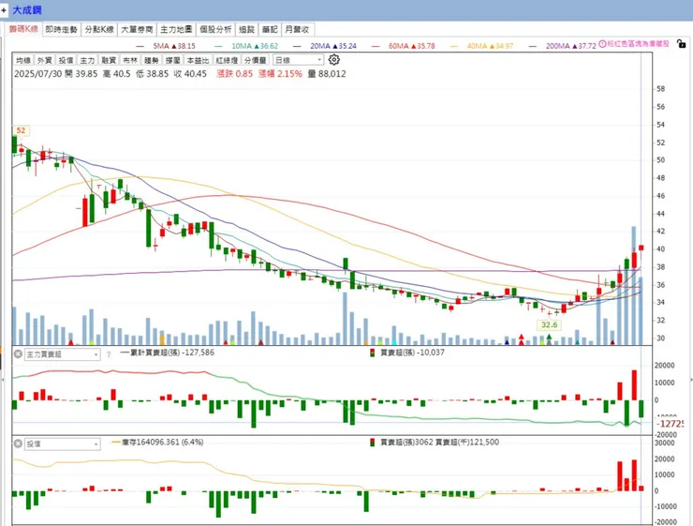Click the 10MA teal line swatch
The width and height of the screenshot is (693, 526).
[x=218, y=46]
